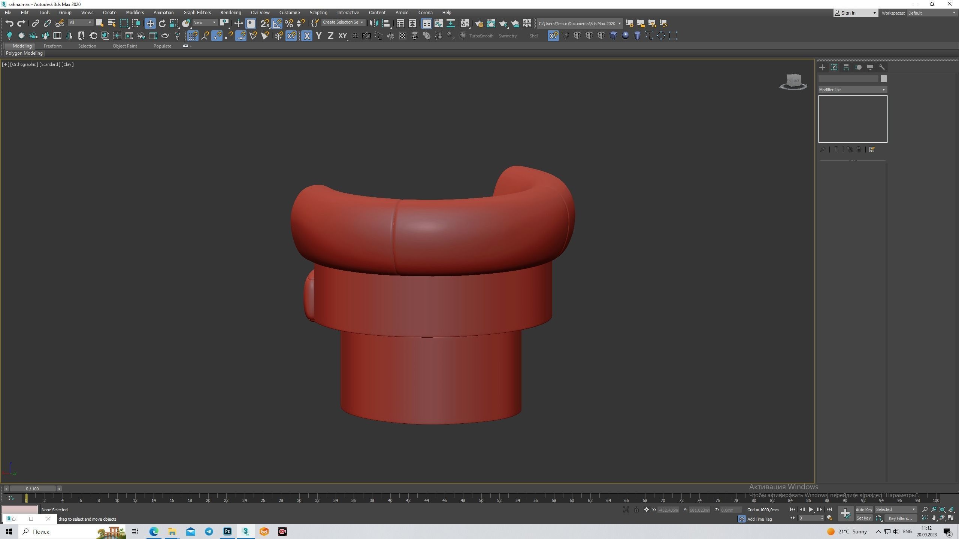Click the Shell modifier button

pos(534,36)
